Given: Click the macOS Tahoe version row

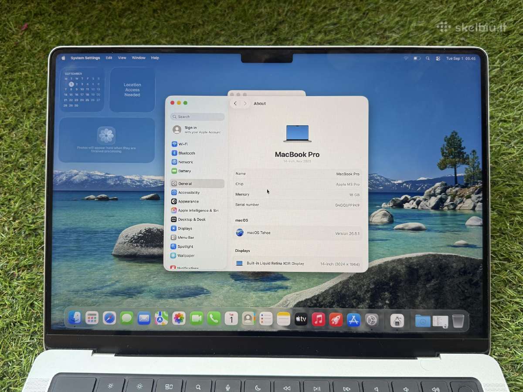Looking at the screenshot, I should click(298, 233).
